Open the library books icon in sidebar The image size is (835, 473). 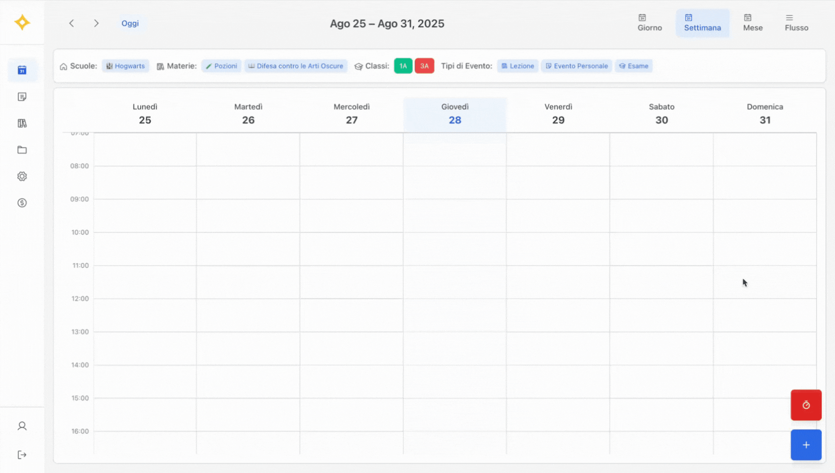click(22, 124)
